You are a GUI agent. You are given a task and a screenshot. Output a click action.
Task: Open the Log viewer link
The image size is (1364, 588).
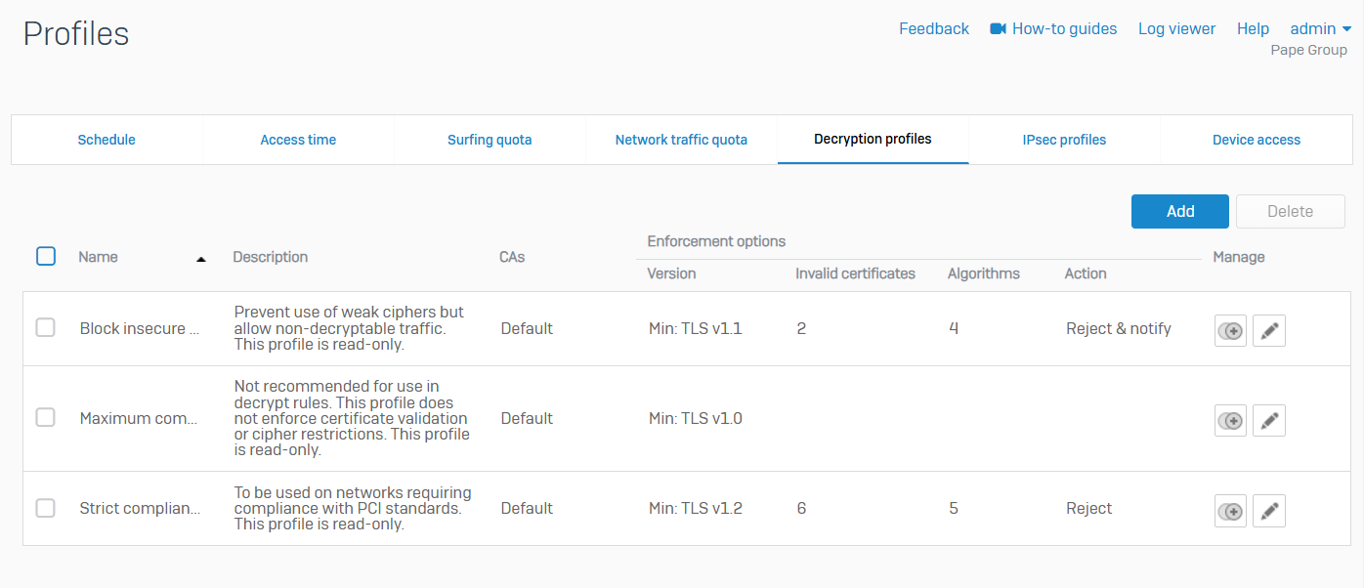[1176, 29]
